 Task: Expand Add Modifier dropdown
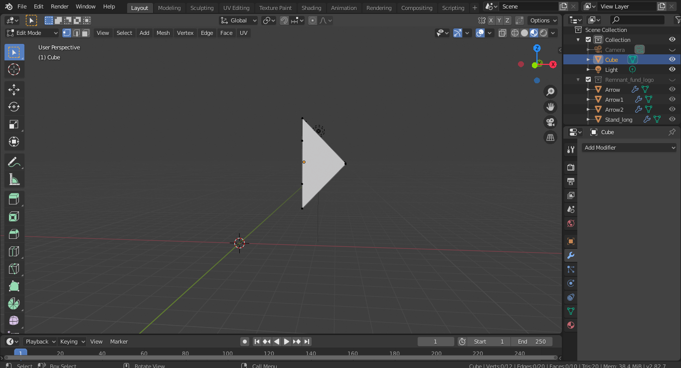click(630, 148)
